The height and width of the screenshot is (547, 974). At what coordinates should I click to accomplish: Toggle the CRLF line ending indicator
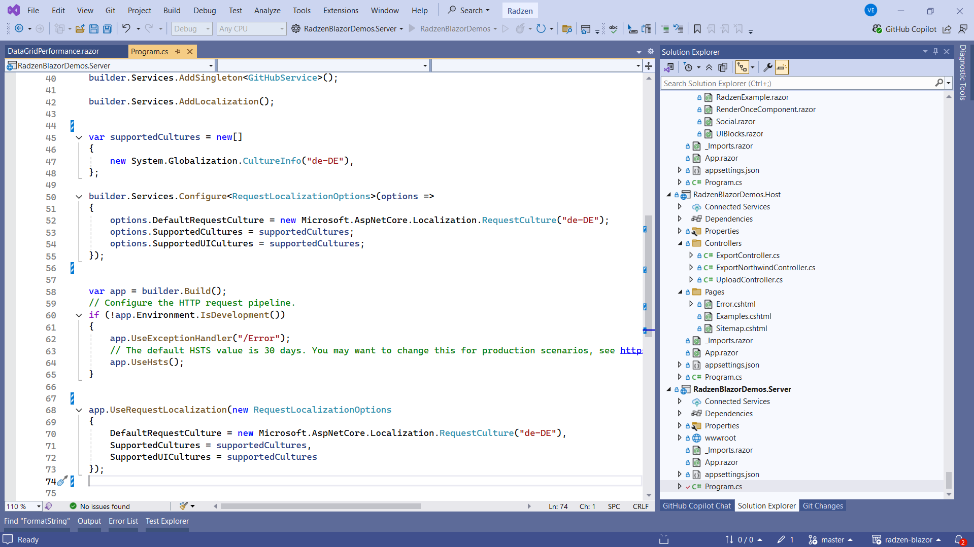(x=641, y=506)
